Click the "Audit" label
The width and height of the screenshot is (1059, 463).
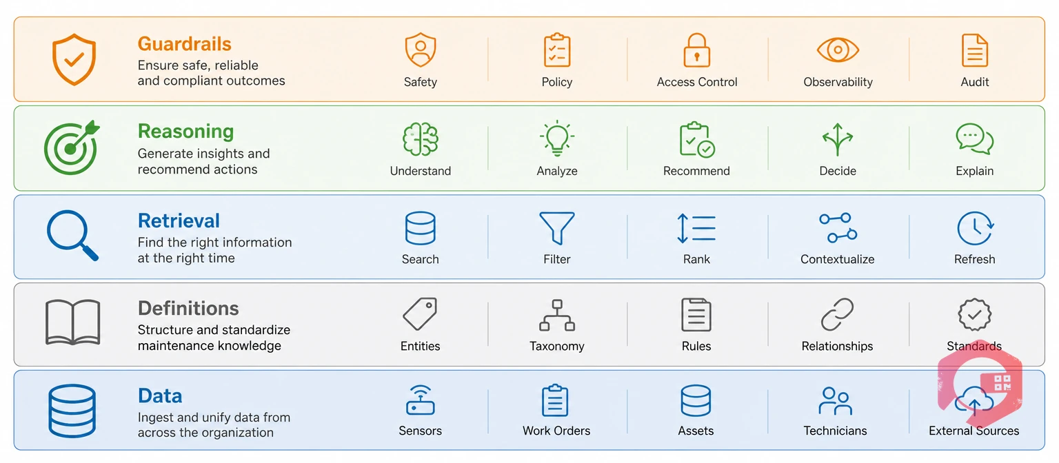coord(975,82)
